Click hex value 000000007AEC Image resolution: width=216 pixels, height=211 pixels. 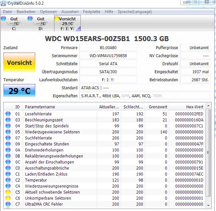click(189, 174)
